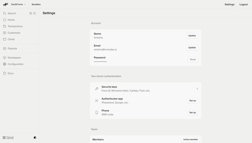Click the masked password dots
252x143 pixels.
click(100, 62)
